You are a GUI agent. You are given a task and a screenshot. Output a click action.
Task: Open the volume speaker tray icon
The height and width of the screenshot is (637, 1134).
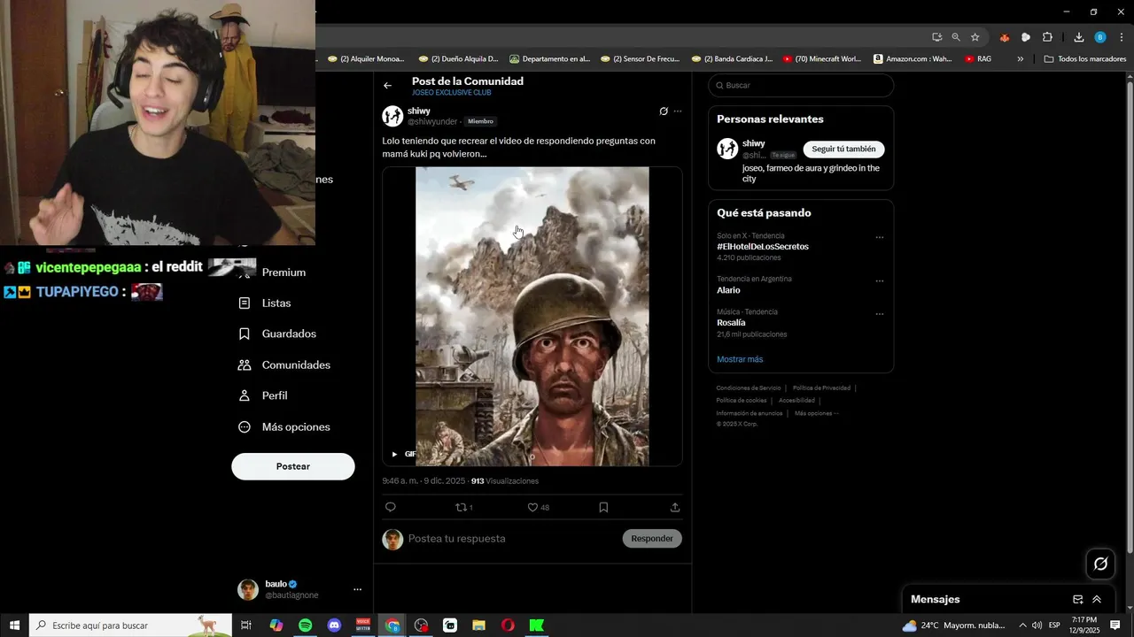coord(1037,625)
